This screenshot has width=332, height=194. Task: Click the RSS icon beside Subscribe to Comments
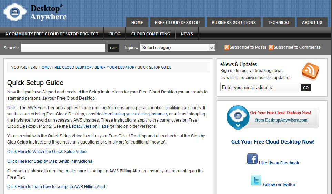tap(271, 47)
